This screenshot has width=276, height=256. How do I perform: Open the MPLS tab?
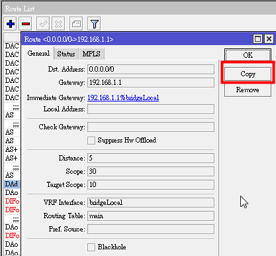click(91, 54)
